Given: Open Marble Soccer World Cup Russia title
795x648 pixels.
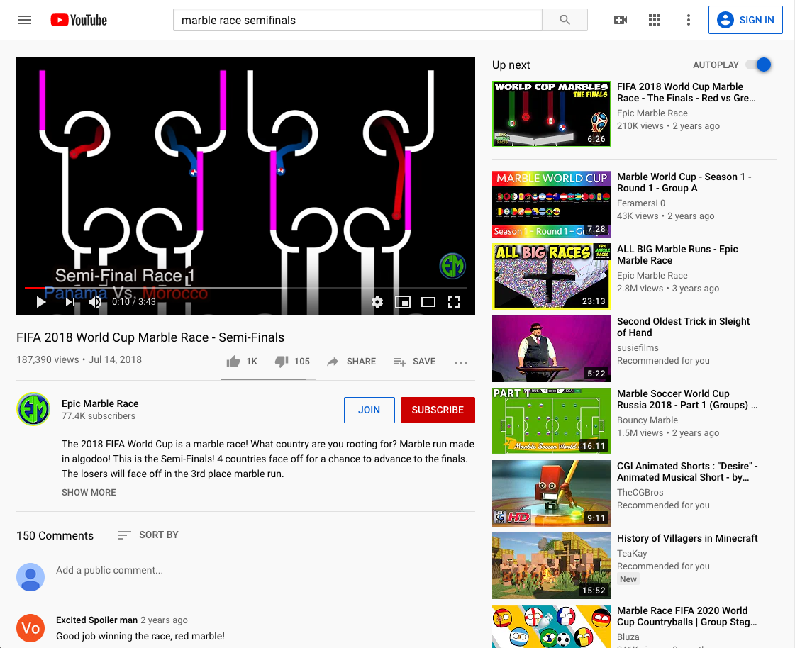Looking at the screenshot, I should (687, 400).
